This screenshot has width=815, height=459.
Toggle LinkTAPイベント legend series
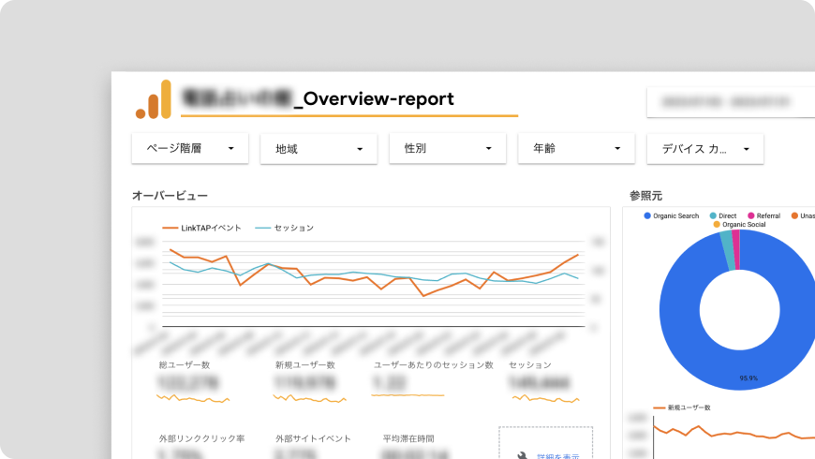pos(201,228)
